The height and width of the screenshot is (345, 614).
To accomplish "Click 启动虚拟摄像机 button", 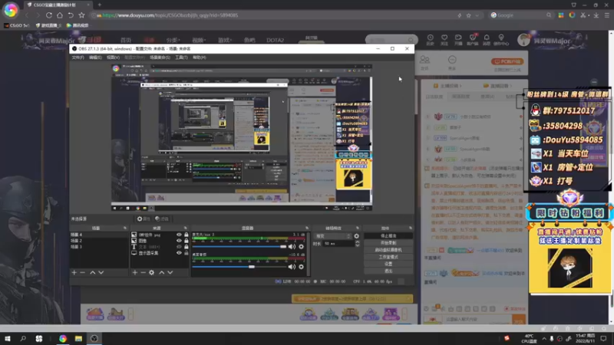I will click(x=388, y=250).
